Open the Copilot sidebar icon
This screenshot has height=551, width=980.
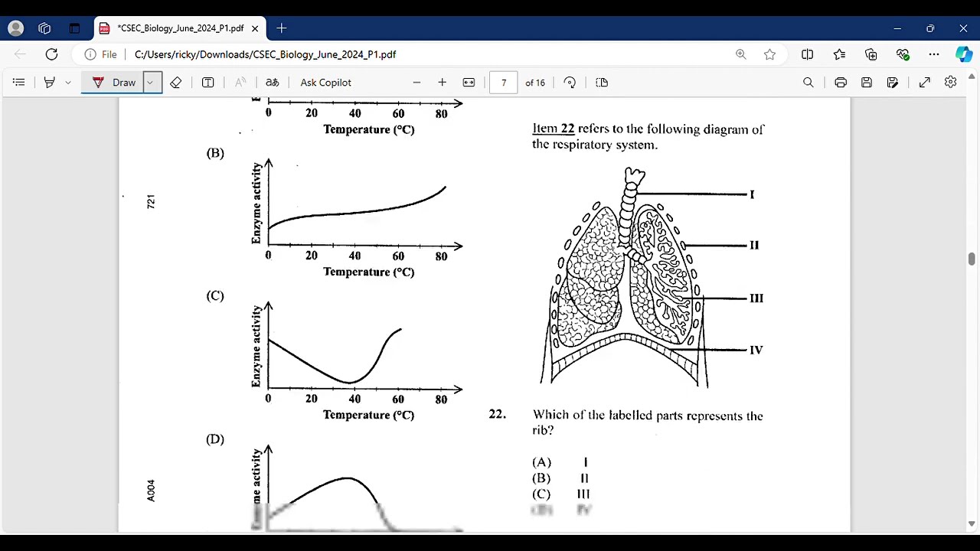pos(964,54)
